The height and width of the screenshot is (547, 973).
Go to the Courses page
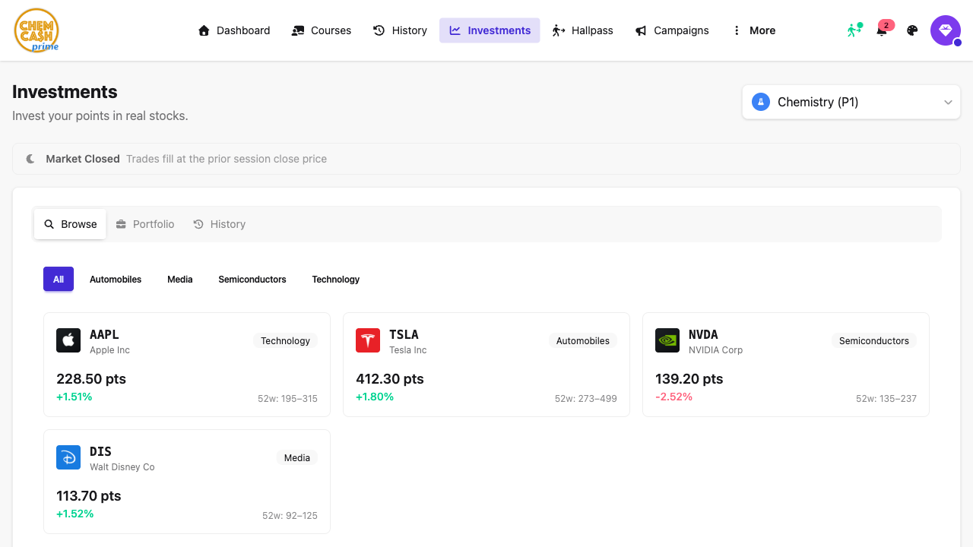coord(322,30)
